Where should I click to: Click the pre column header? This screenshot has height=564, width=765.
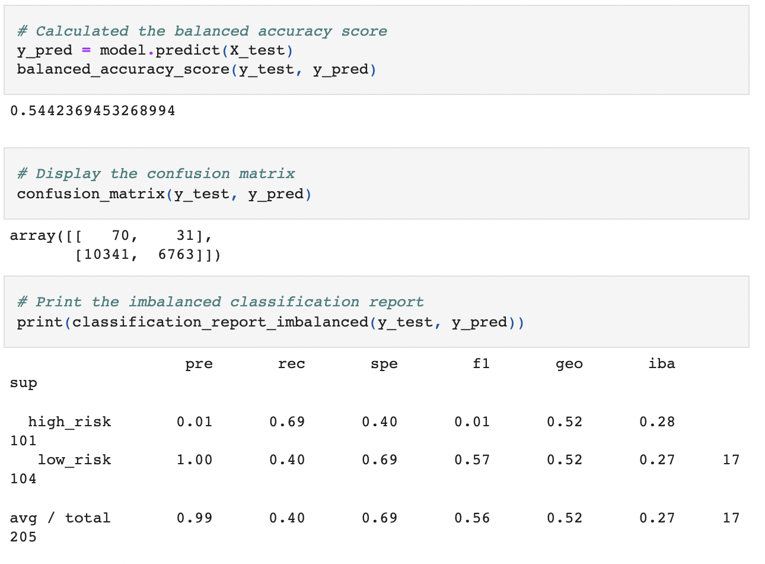click(198, 363)
